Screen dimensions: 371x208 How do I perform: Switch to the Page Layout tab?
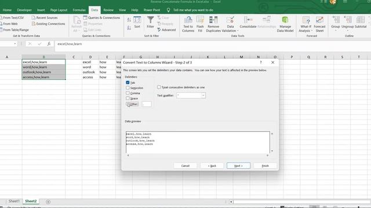coord(59,10)
